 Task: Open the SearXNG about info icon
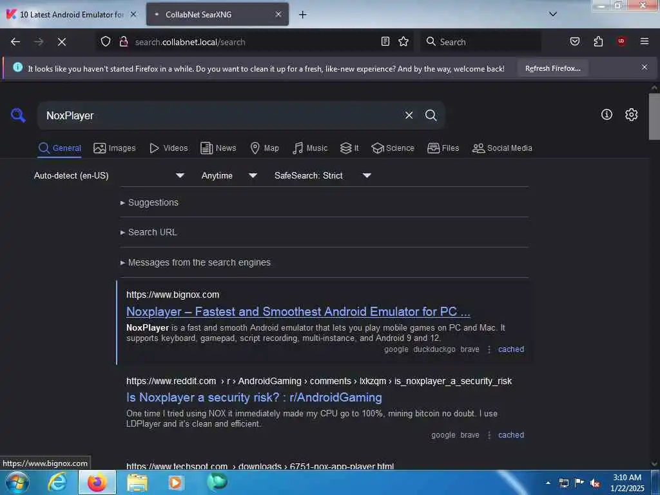pyautogui.click(x=607, y=115)
